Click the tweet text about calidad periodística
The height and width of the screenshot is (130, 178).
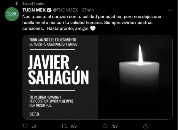click(92, 23)
